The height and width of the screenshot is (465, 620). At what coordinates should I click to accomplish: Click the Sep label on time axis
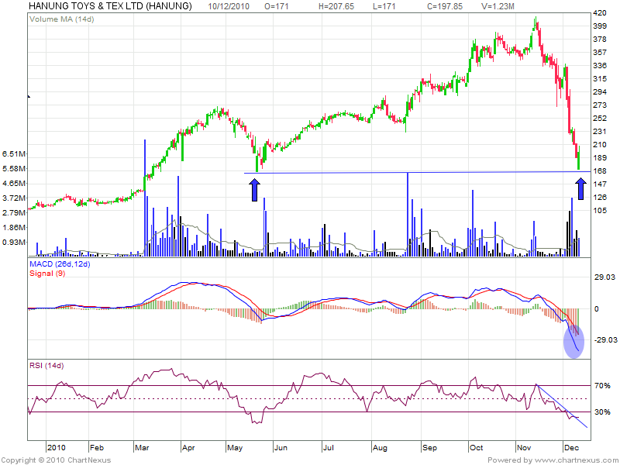[x=429, y=447]
